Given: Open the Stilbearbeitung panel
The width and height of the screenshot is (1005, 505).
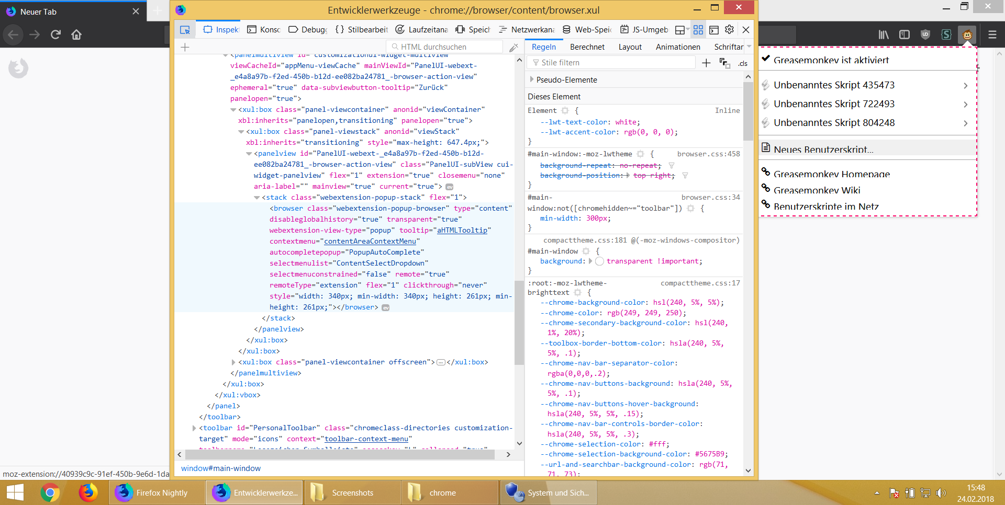Looking at the screenshot, I should click(x=362, y=30).
